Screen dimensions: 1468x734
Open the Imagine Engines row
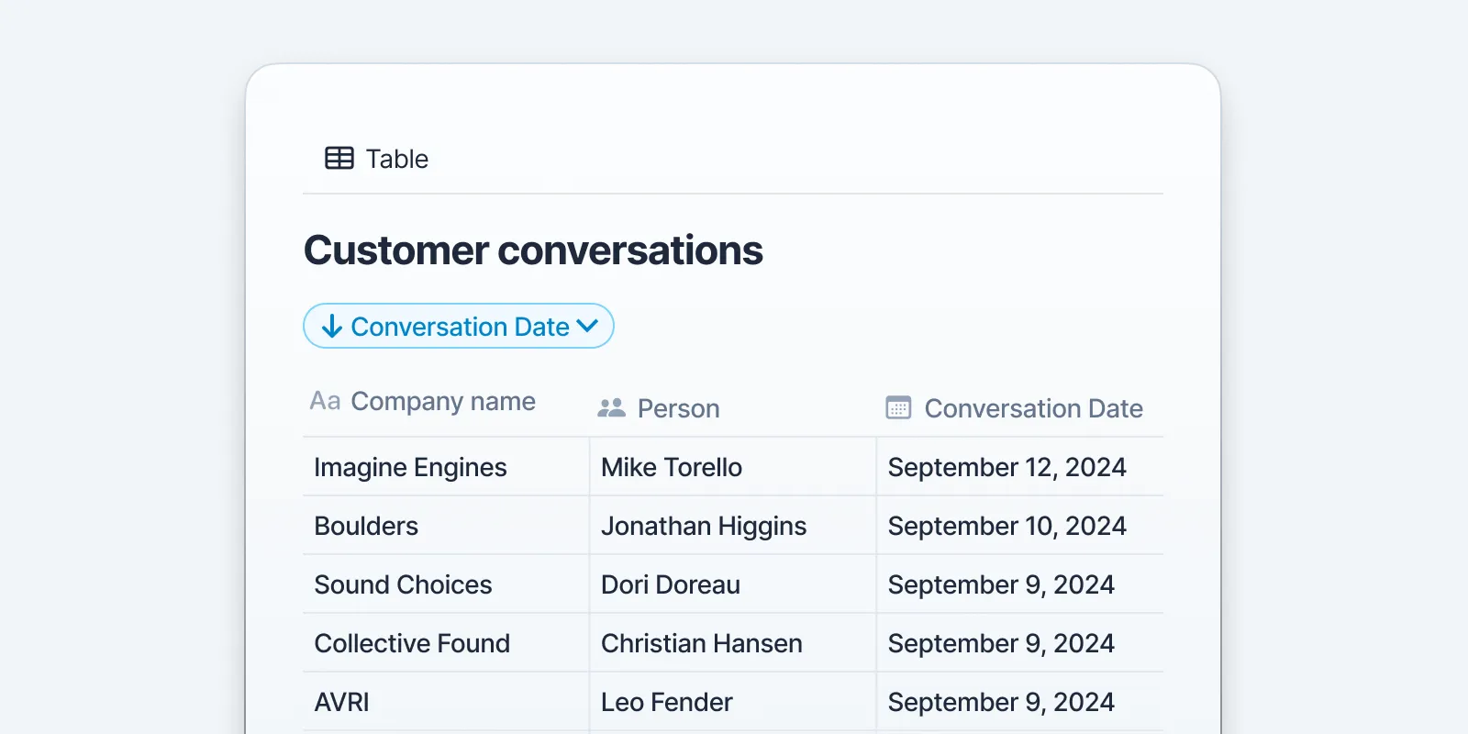(410, 467)
